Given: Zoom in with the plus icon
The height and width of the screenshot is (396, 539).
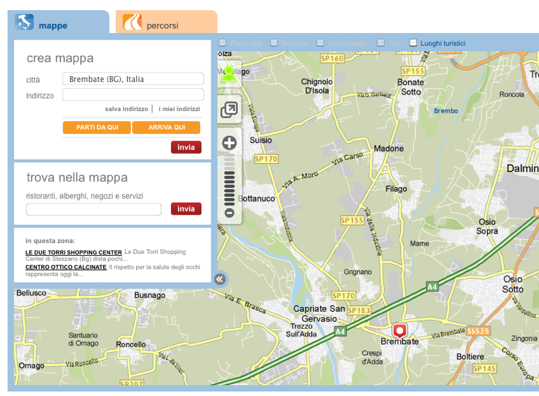Looking at the screenshot, I should [229, 143].
